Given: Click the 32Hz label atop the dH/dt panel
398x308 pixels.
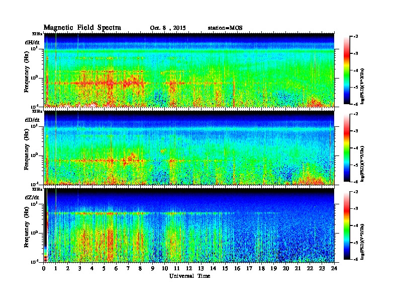Looking at the screenshot, I should 37,34.
